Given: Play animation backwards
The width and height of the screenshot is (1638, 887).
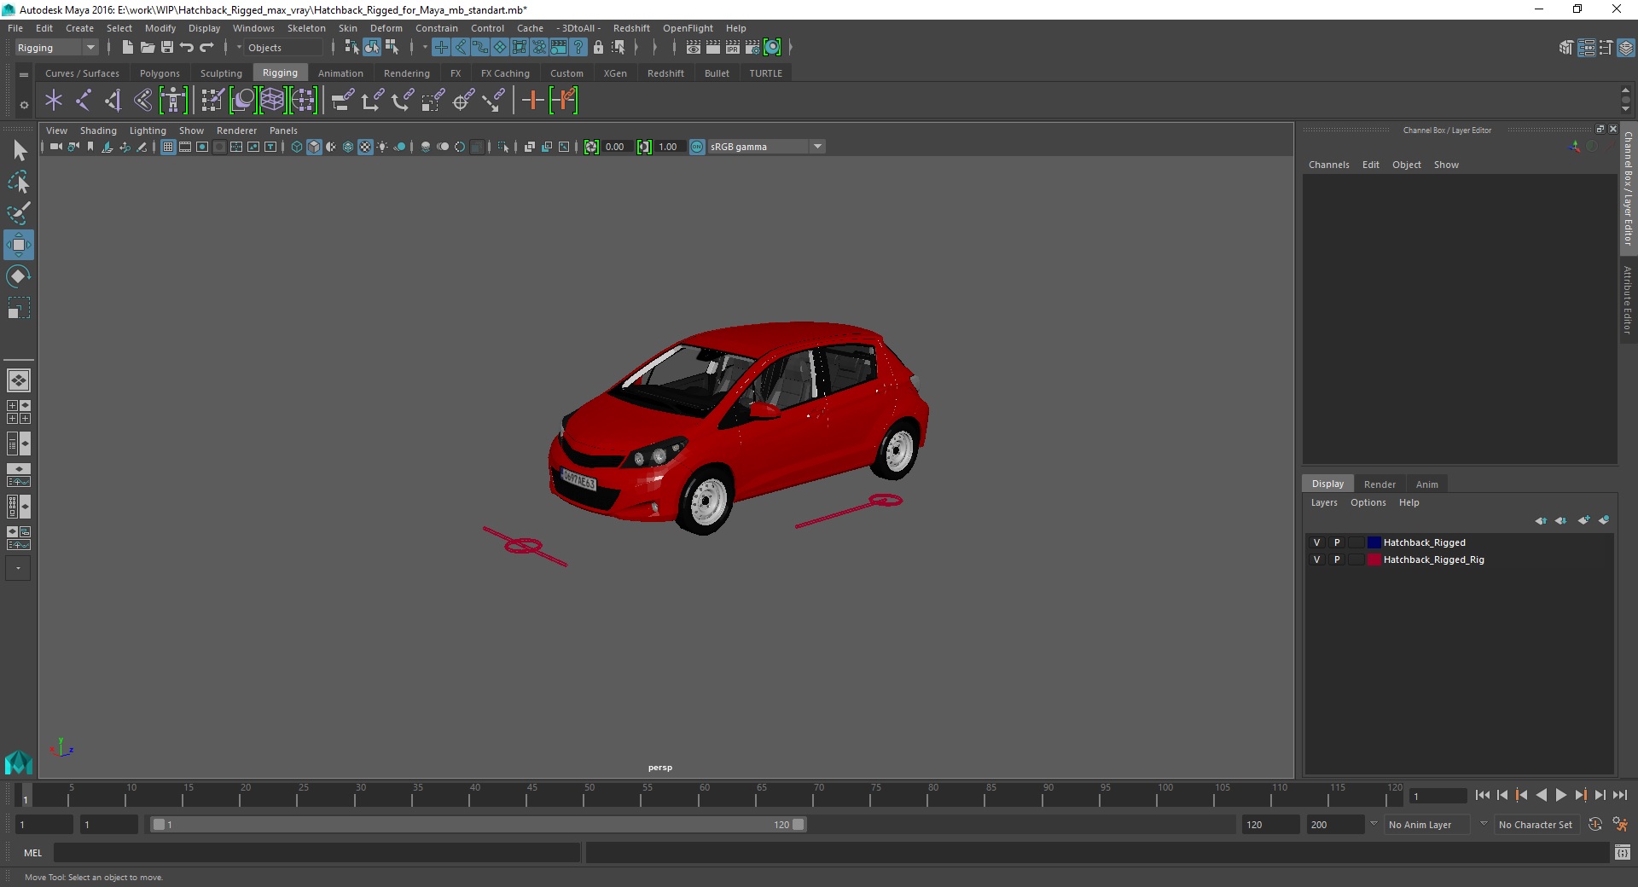Looking at the screenshot, I should [1541, 795].
